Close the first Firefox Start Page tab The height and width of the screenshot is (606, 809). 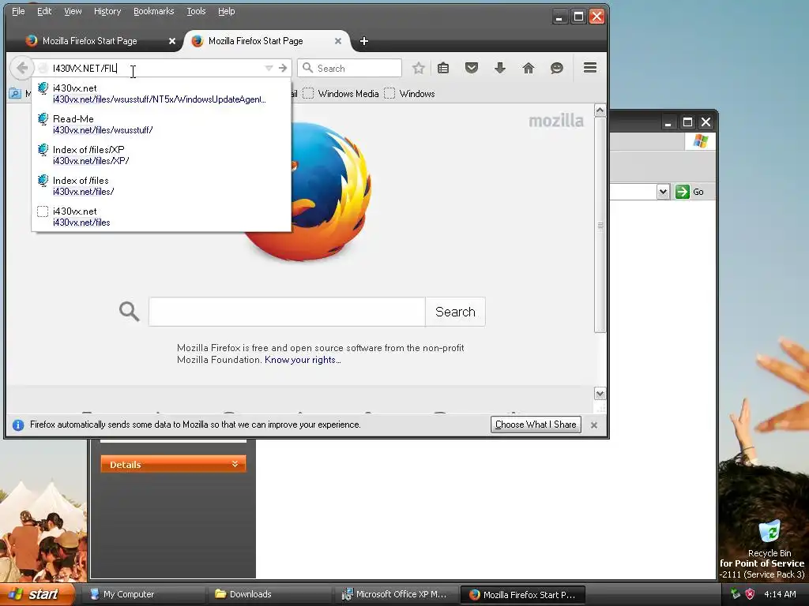[171, 41]
